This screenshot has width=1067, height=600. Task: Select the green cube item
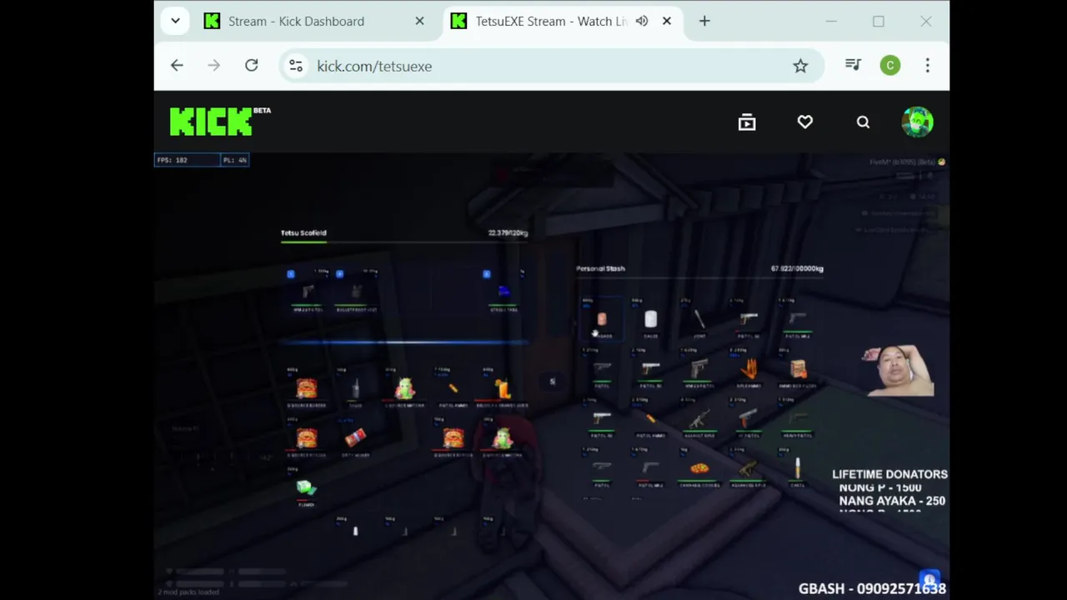(x=306, y=487)
